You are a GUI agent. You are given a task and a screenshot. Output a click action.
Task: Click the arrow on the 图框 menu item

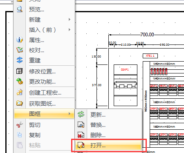(x=70, y=113)
